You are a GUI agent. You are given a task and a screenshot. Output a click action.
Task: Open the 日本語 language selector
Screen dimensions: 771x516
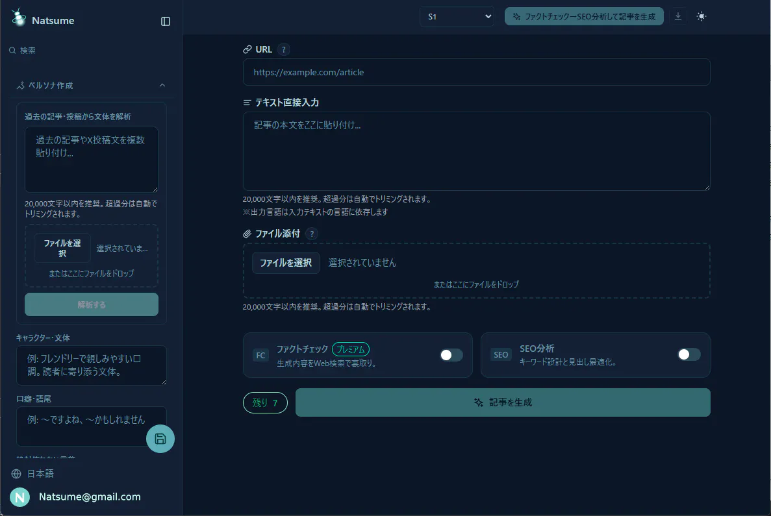pos(40,474)
